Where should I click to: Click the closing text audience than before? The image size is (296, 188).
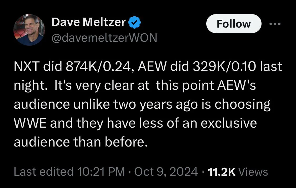click(x=81, y=142)
